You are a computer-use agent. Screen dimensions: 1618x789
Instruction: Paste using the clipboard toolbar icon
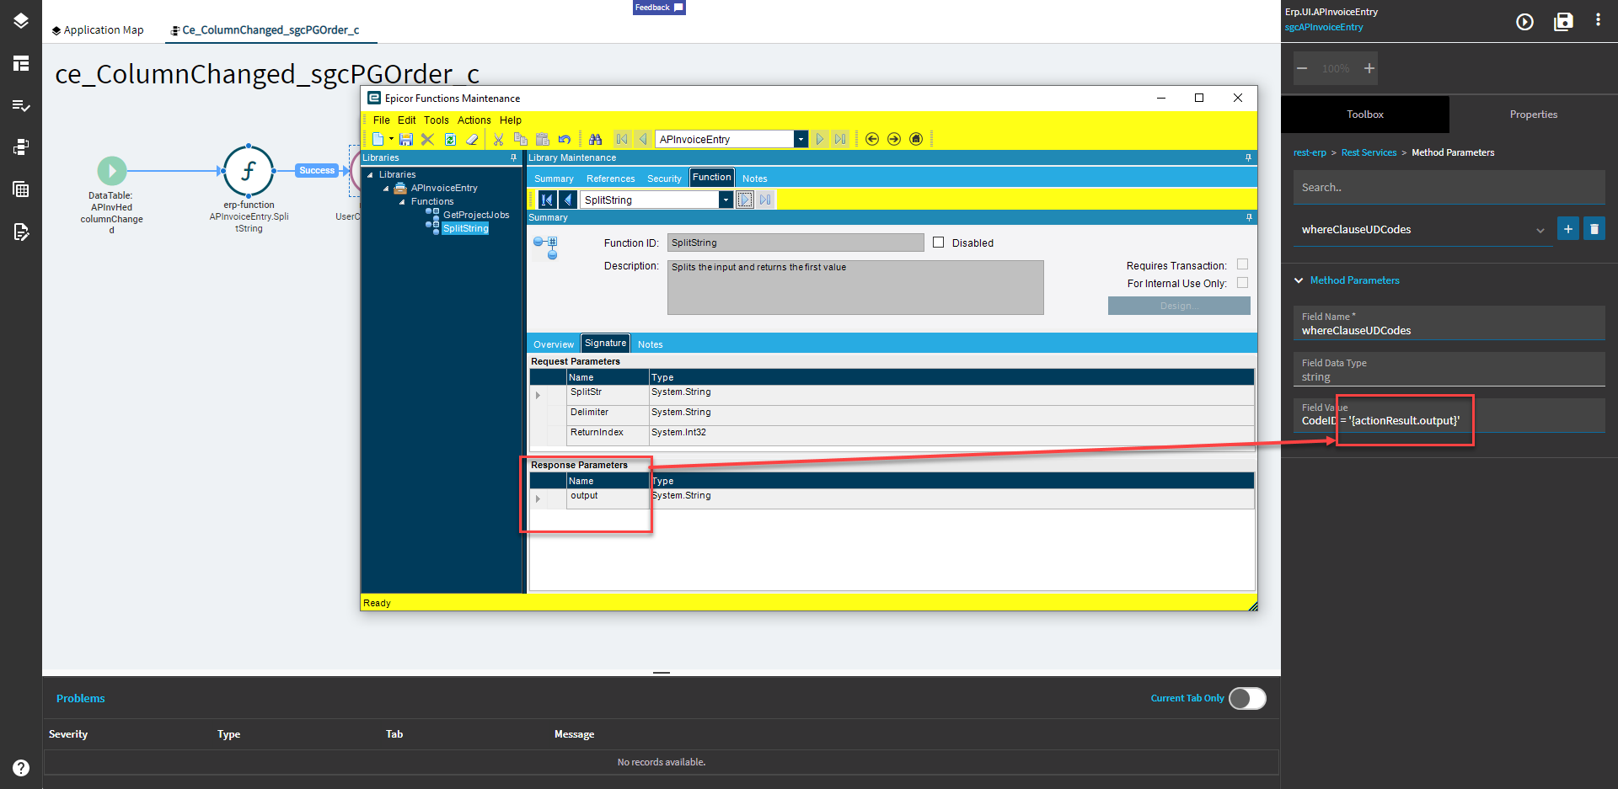[x=543, y=139]
